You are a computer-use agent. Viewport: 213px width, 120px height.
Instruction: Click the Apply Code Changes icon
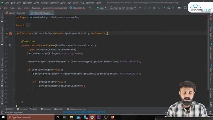(x=149, y=8)
